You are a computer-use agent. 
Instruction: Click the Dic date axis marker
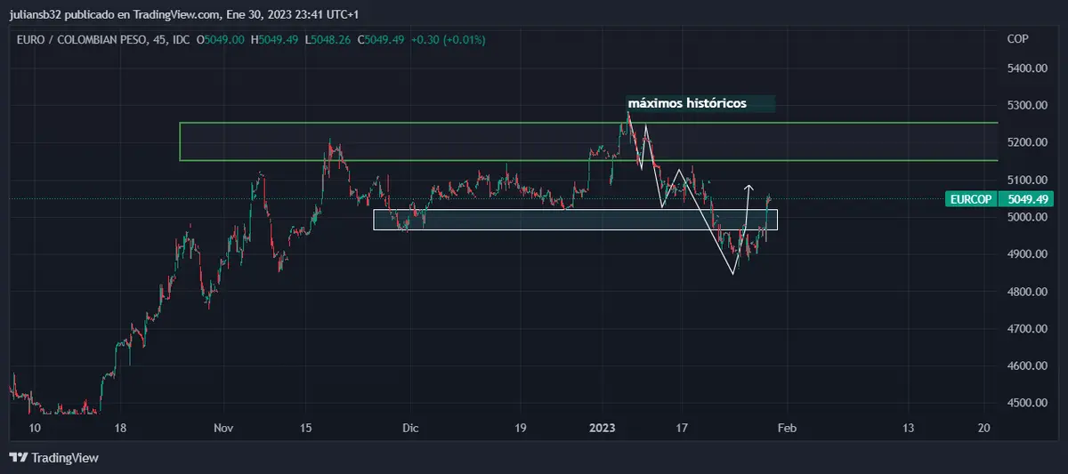[x=409, y=428]
